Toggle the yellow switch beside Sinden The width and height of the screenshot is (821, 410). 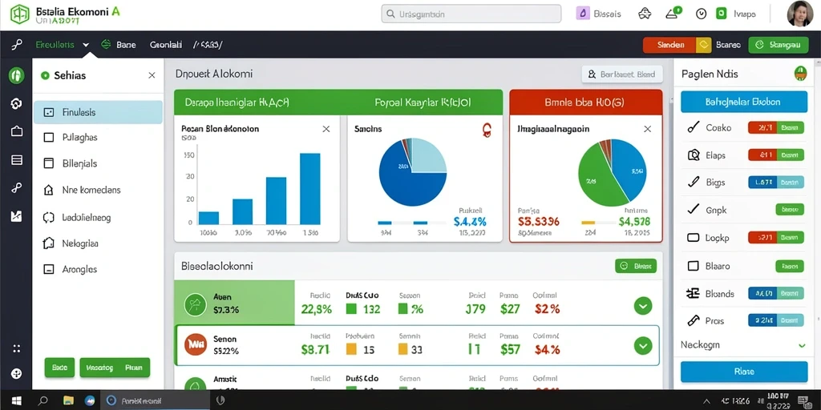(703, 45)
